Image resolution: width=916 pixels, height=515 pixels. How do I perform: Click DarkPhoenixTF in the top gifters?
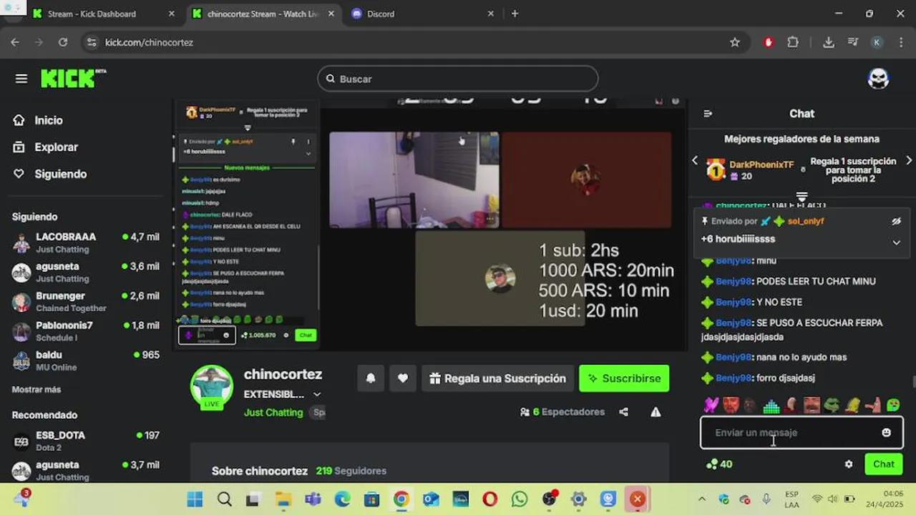pos(761,165)
